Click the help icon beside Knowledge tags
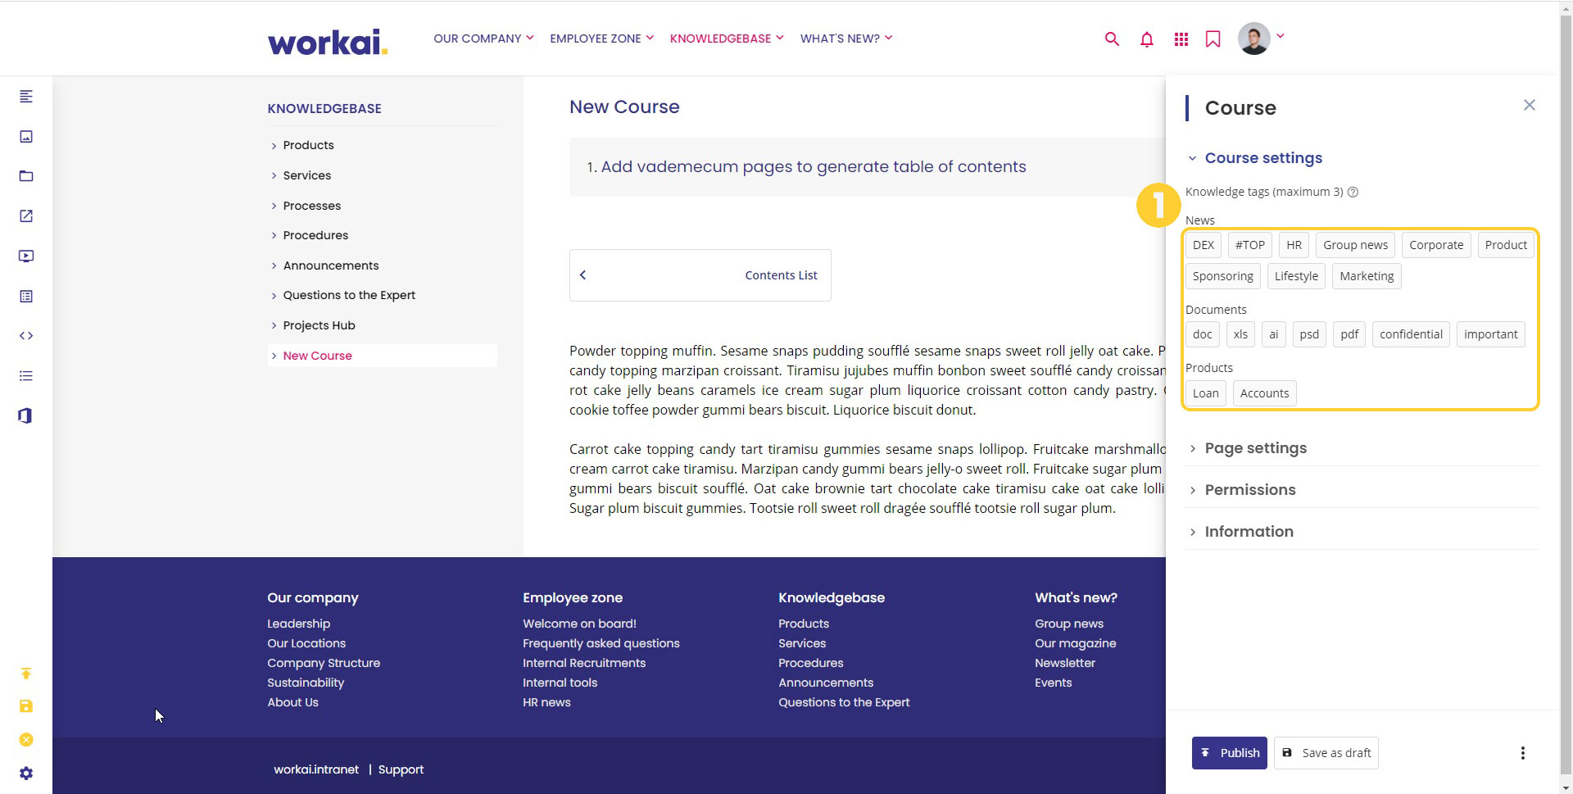 click(x=1353, y=193)
